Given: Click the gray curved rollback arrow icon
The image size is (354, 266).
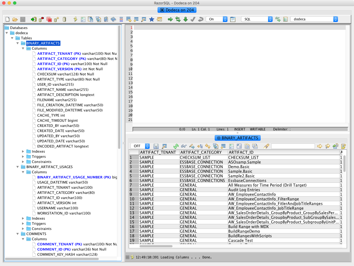Looking at the screenshot, I should pyautogui.click(x=201, y=19).
